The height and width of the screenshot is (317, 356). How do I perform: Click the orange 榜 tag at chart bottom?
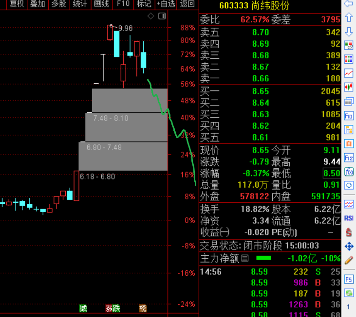point(143,308)
